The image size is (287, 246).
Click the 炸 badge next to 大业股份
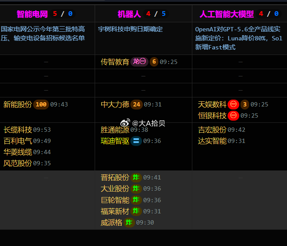coord(136,188)
